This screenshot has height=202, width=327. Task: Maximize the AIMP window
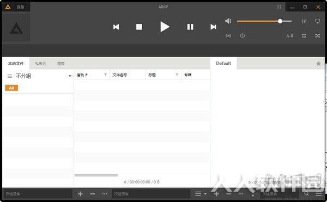pos(305,7)
